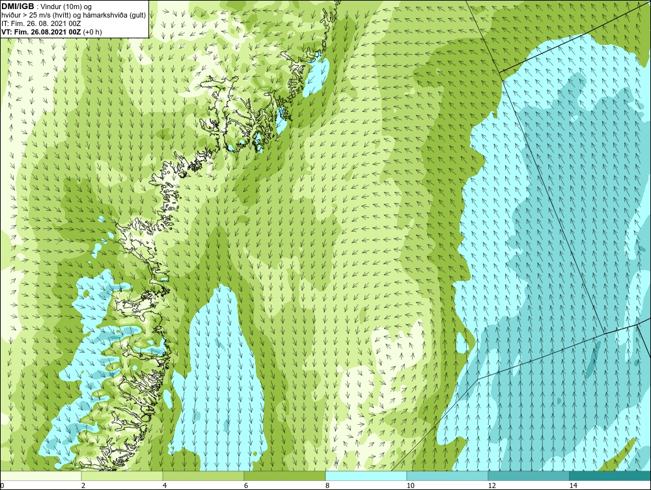Image resolution: width=651 pixels, height=490 pixels.
Task: Click the darkest teal swatch above 14 m/s
Action: tap(611, 476)
